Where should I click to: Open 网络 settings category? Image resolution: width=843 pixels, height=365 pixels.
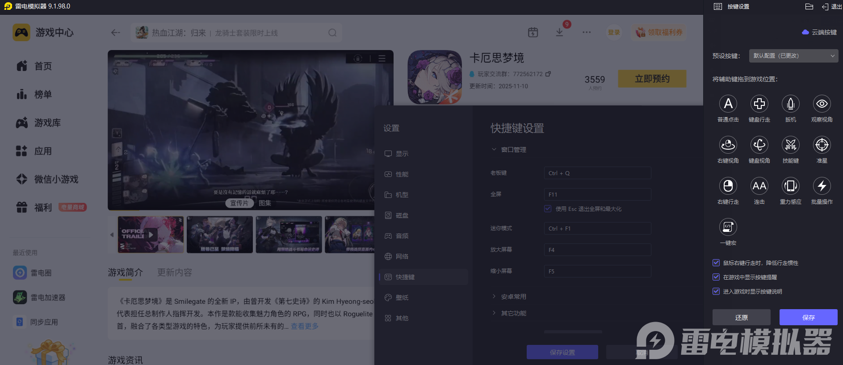pyautogui.click(x=424, y=256)
